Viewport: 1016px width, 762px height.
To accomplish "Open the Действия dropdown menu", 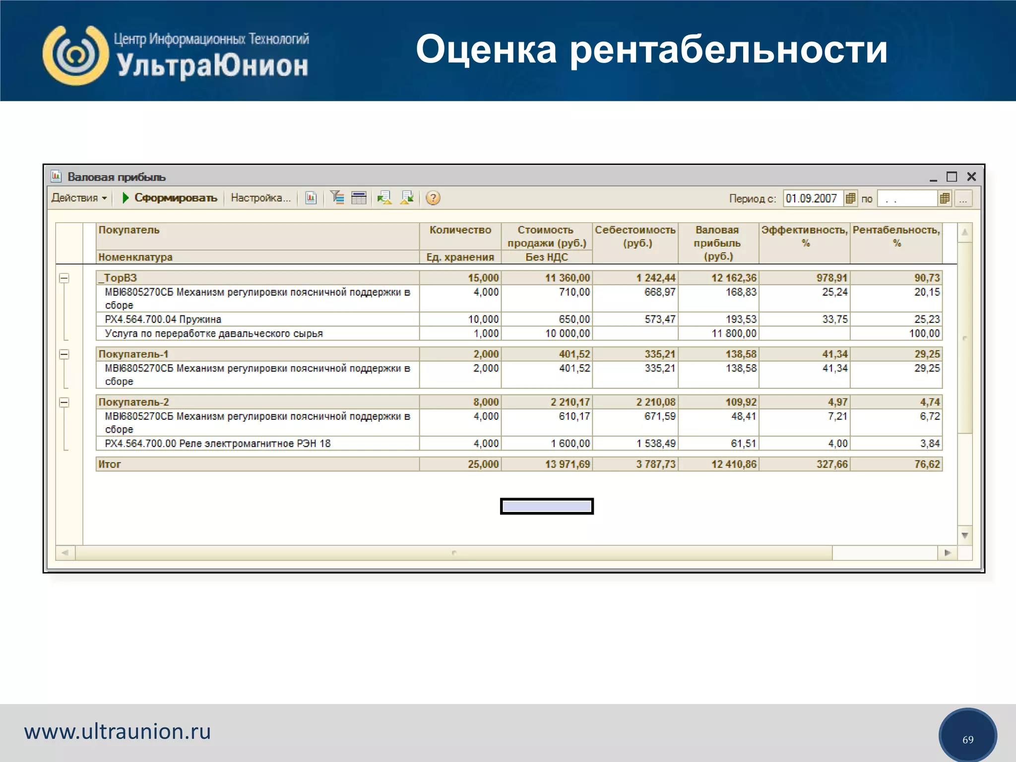I will pos(79,198).
